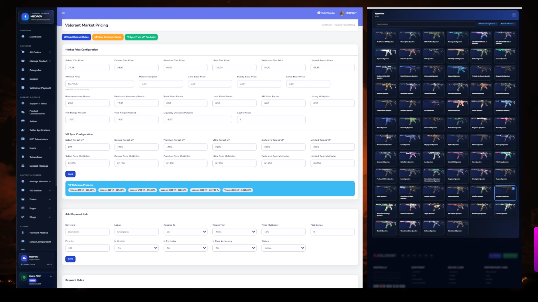Click the Support Tickets sidebar icon
This screenshot has width=538, height=302.
pyautogui.click(x=23, y=103)
